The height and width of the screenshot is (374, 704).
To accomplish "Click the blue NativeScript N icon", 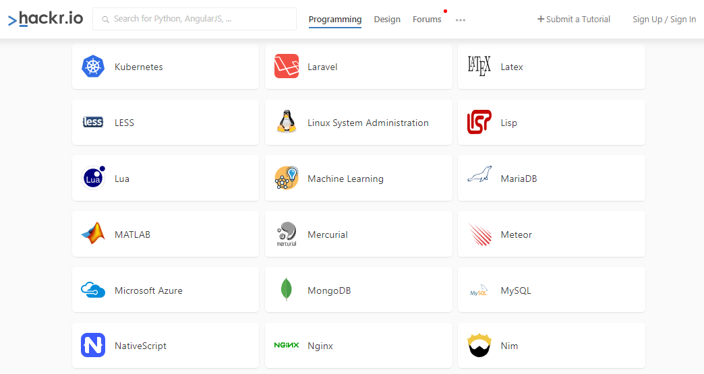I will coord(93,345).
